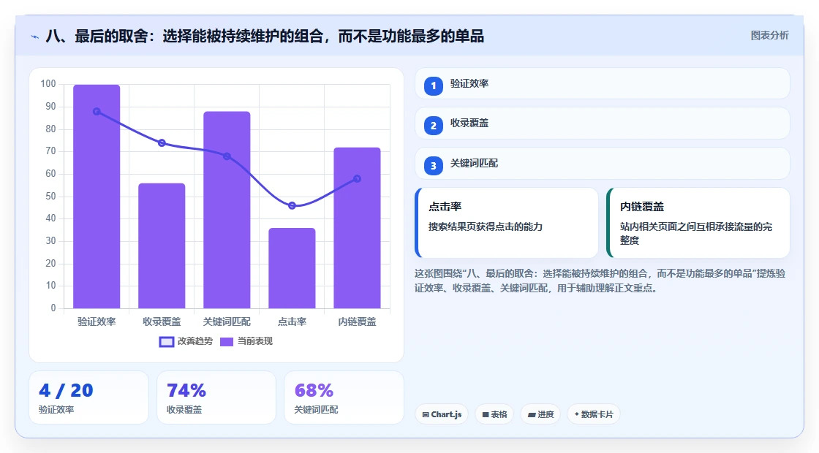Click the trend line point above 点击率
This screenshot has height=453, width=819.
pos(292,205)
